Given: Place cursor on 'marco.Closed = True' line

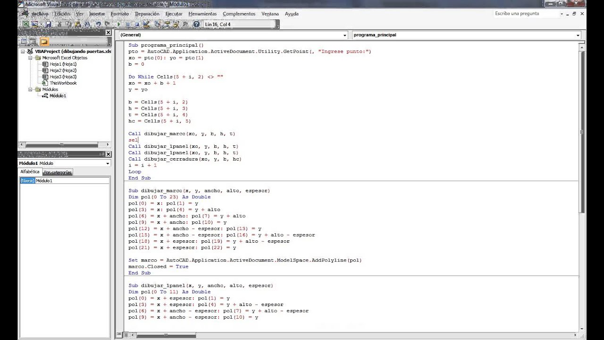Looking at the screenshot, I should [158, 266].
